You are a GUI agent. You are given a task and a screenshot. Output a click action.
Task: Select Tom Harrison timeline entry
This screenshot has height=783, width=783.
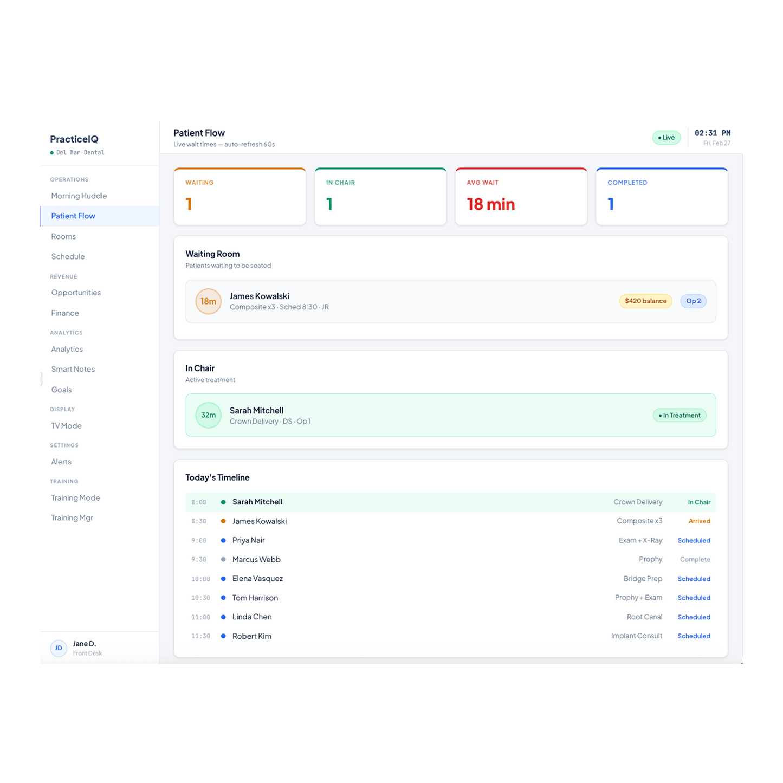tap(451, 598)
